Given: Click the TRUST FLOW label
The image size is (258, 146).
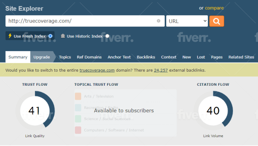Looking at the screenshot, I should tap(35, 84).
